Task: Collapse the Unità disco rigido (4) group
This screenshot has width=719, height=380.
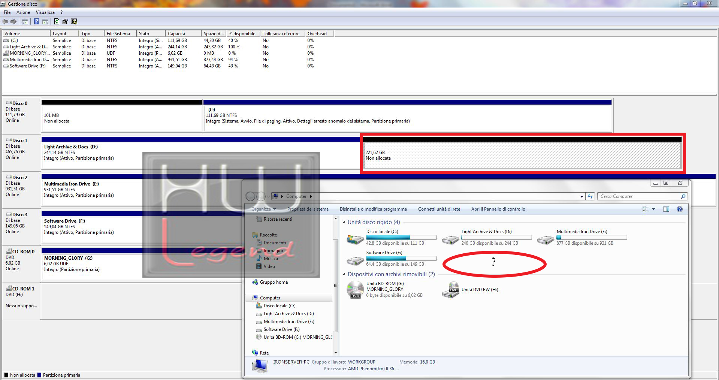Action: [x=344, y=222]
